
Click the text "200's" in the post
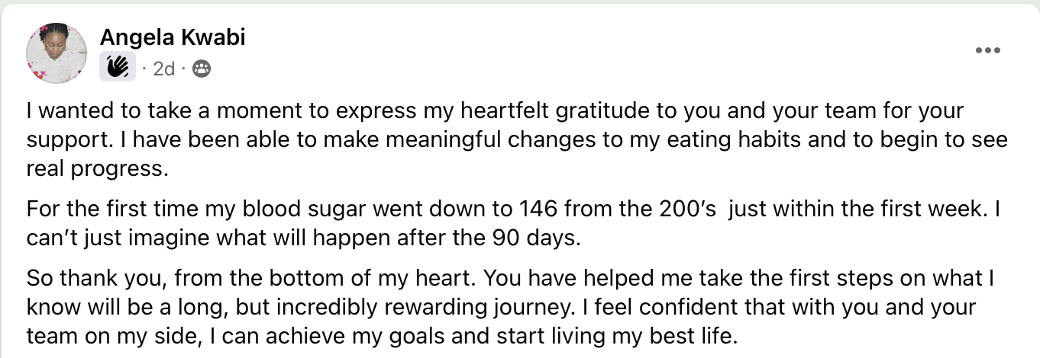687,207
